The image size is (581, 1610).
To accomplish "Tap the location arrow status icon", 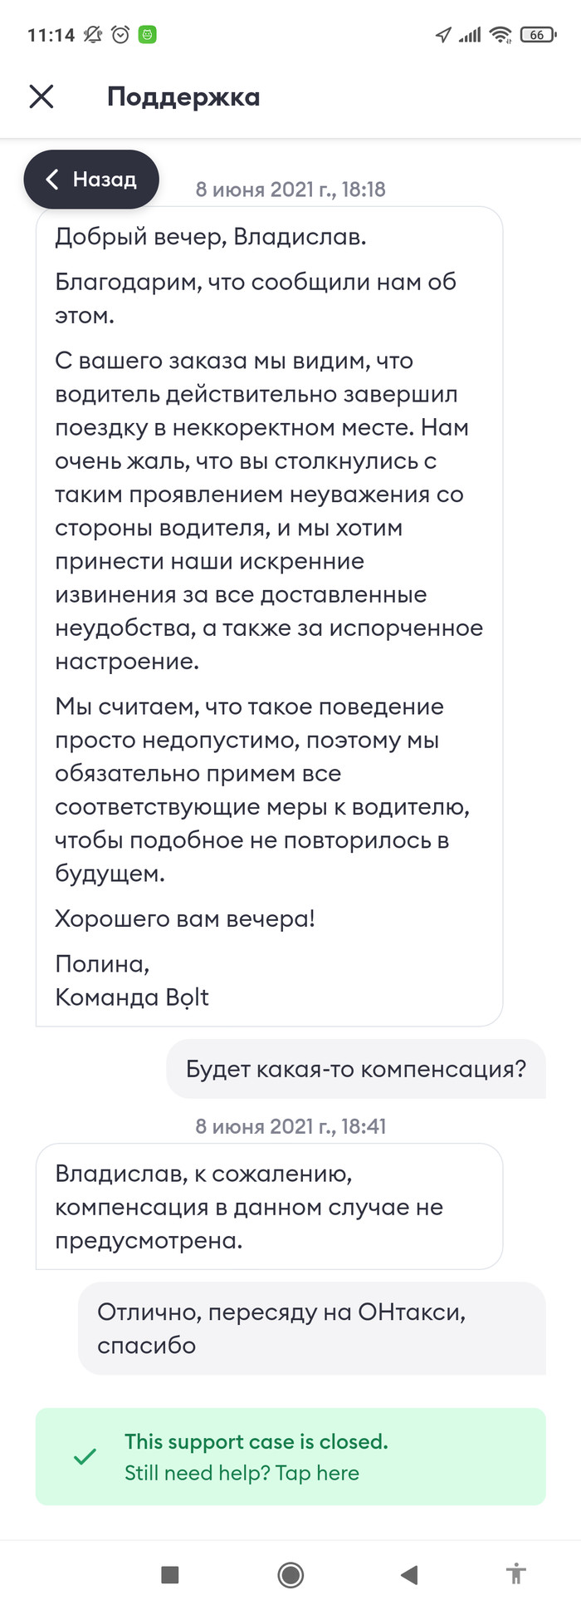I will coord(443,35).
